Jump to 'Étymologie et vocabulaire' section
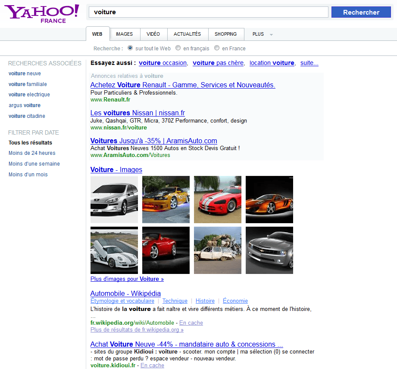The height and width of the screenshot is (369, 397). coord(122,301)
